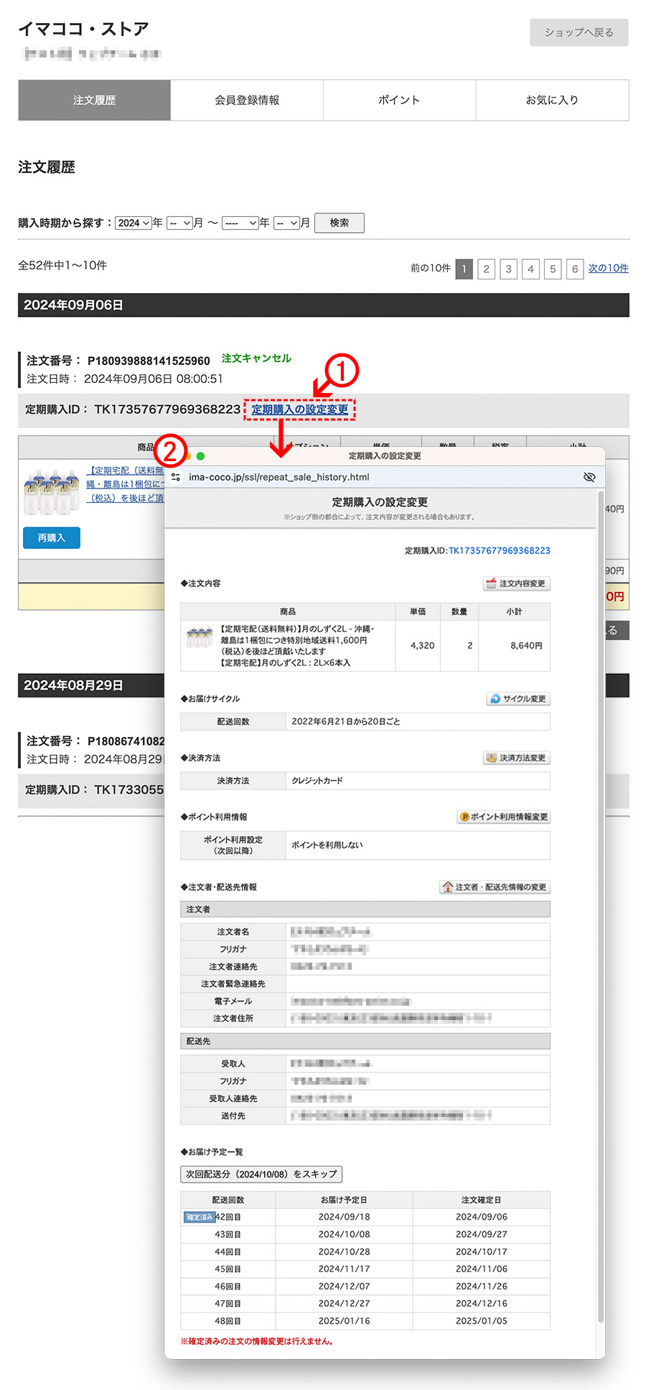Click water bottle thumbnail in order history

52,493
